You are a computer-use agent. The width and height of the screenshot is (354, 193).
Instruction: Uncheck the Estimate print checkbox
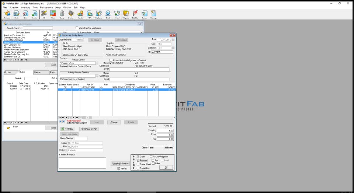(138, 160)
